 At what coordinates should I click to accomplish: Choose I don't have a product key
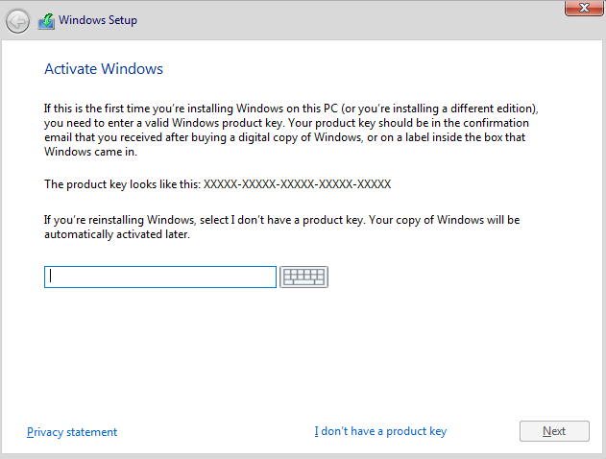[380, 431]
